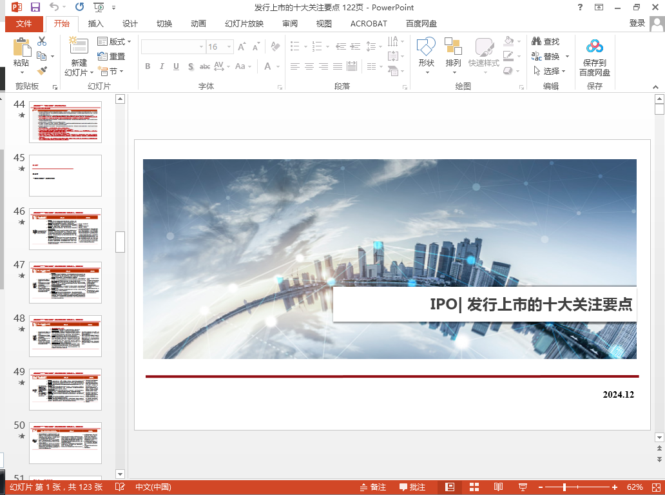Viewport: 665px width, 495px height.
Task: Toggle Strikethrough abc button
Action: pos(205,66)
